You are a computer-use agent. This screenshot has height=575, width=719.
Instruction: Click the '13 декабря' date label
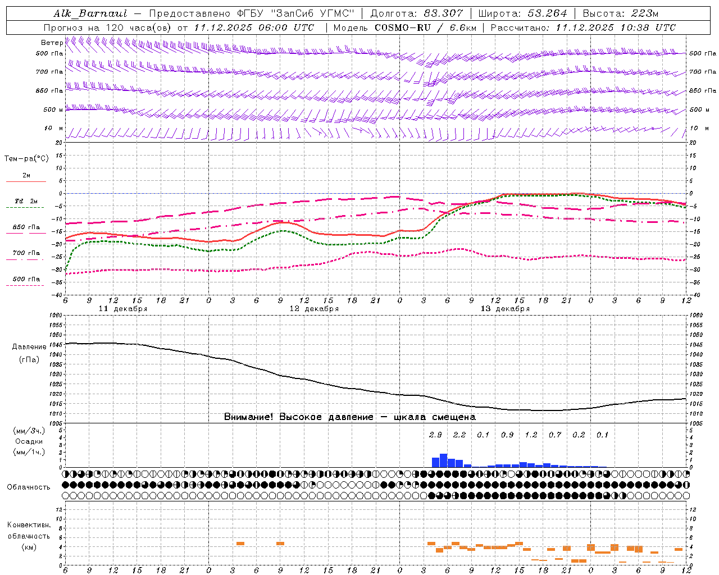pos(505,309)
